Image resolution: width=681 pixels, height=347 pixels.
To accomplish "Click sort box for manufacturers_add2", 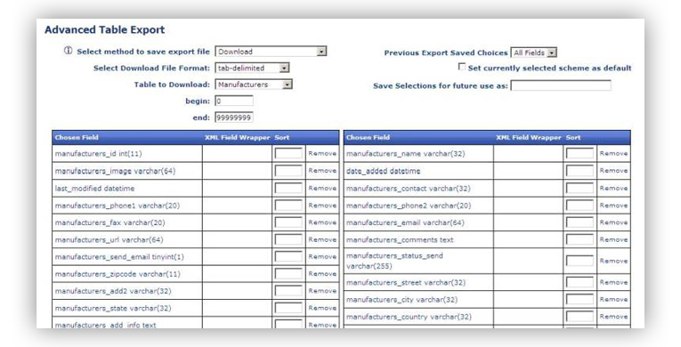I will [x=288, y=291].
